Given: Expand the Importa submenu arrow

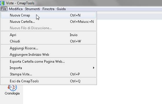Looking at the screenshot, I should point(94,68).
